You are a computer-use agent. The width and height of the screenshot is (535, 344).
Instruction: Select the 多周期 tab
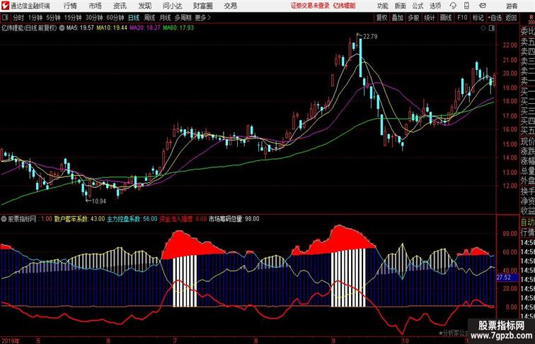[x=183, y=18]
